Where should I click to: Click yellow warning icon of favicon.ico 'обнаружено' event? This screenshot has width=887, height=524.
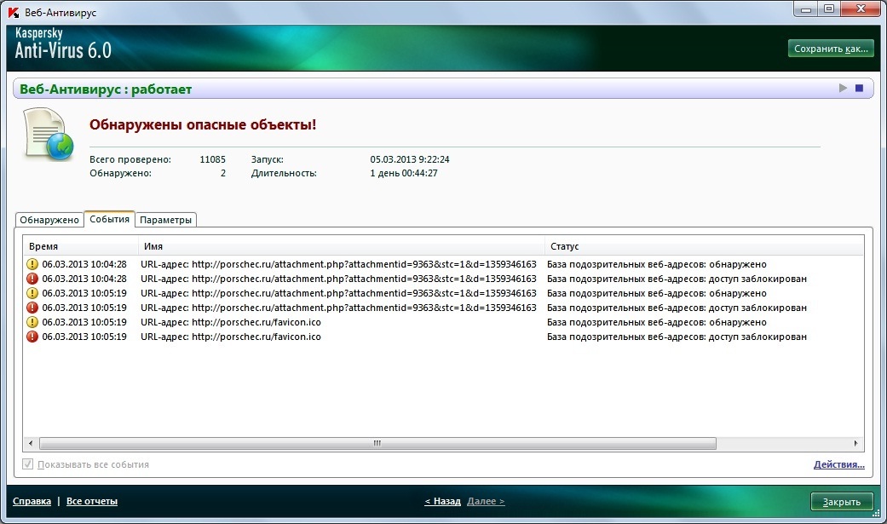click(x=32, y=322)
